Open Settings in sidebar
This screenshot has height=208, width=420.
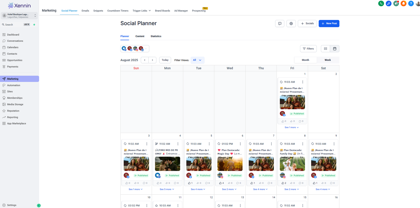point(12,205)
